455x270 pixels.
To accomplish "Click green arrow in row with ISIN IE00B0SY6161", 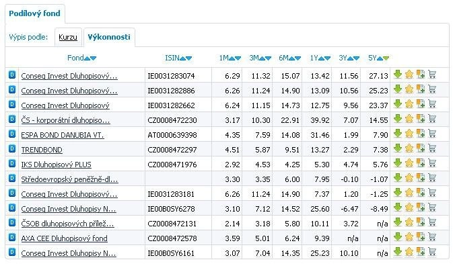I will pos(398,252).
